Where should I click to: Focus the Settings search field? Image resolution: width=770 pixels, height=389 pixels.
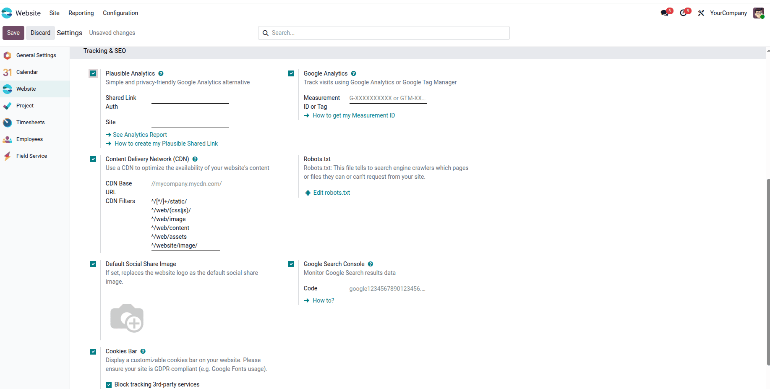pos(384,33)
